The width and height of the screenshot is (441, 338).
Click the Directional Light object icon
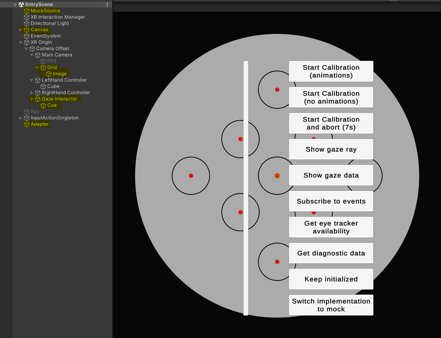pos(27,23)
